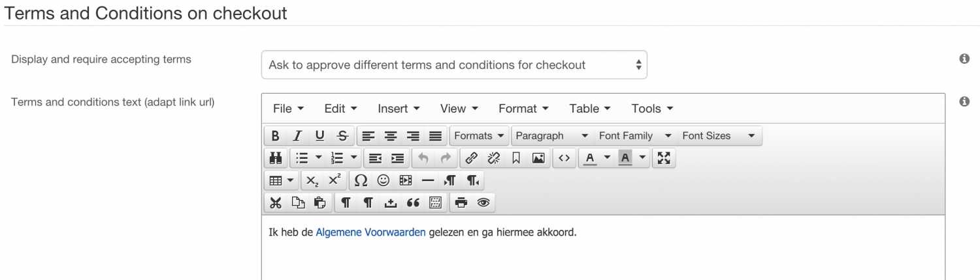The height and width of the screenshot is (280, 980).
Task: Toggle the preview eye icon
Action: (x=483, y=203)
